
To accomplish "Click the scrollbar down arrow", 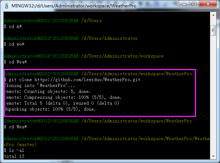I will (x=213, y=156).
